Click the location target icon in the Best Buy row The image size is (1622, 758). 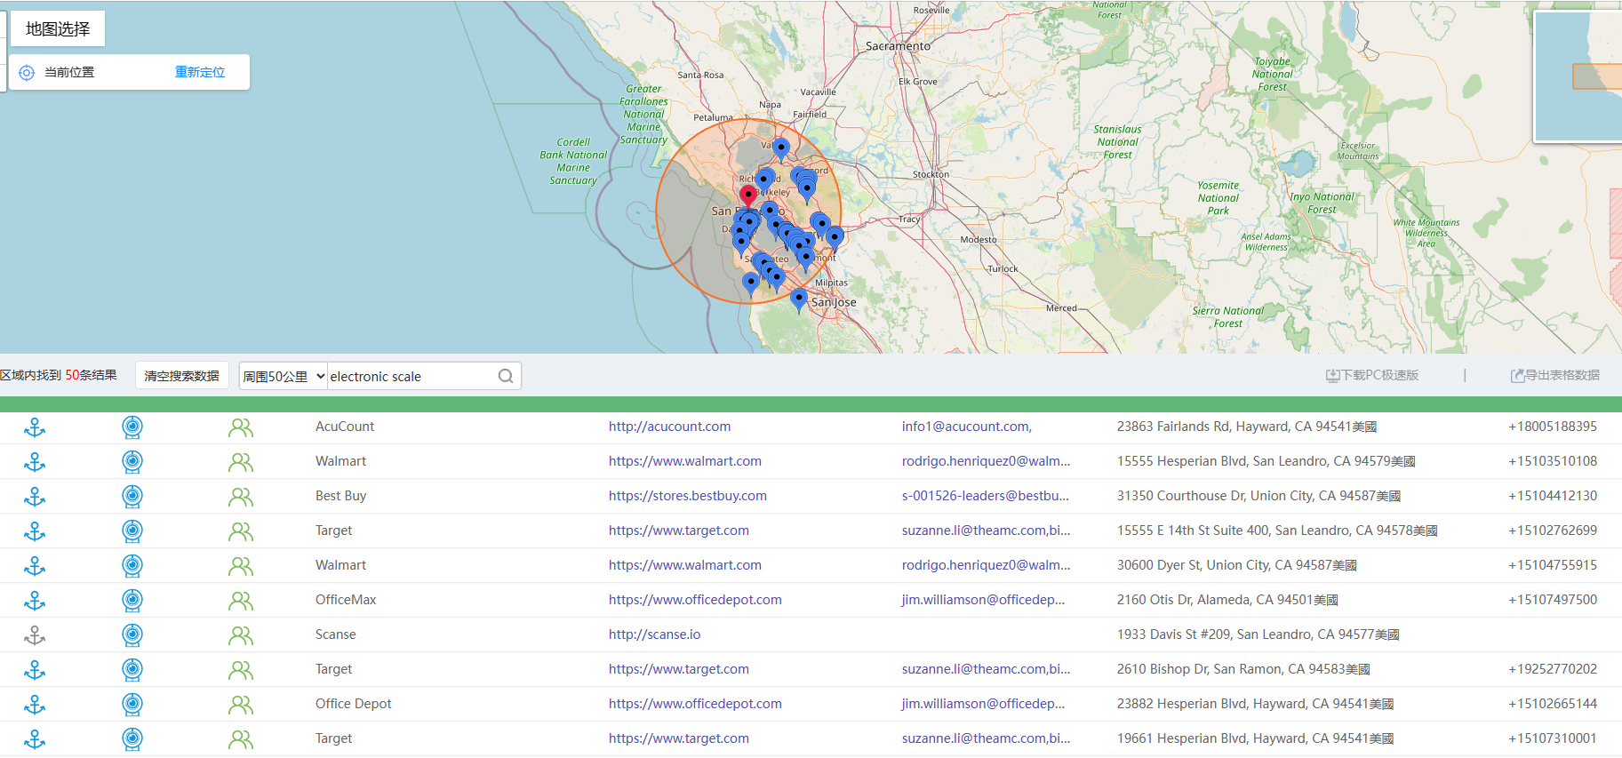click(x=132, y=497)
